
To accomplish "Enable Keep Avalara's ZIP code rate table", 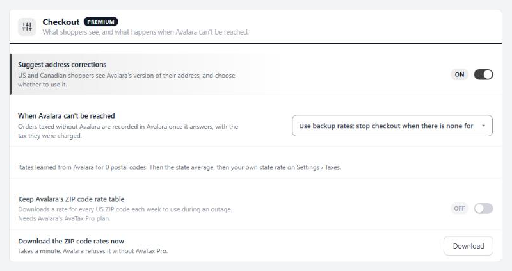I will click(483, 209).
